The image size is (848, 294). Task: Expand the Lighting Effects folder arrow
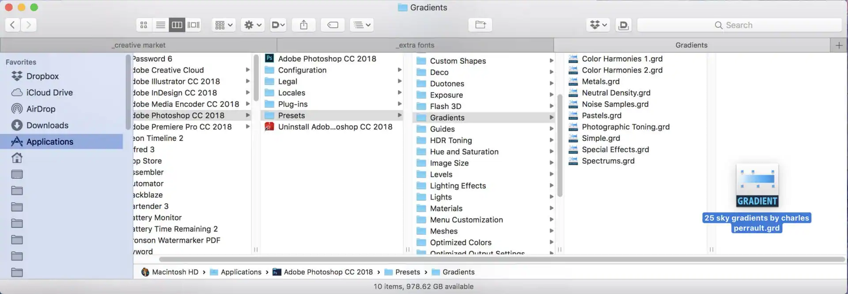551,185
